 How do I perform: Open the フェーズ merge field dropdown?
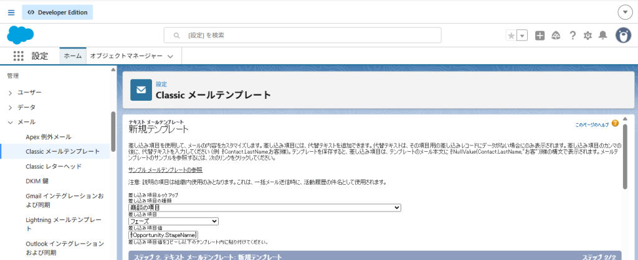(x=173, y=221)
